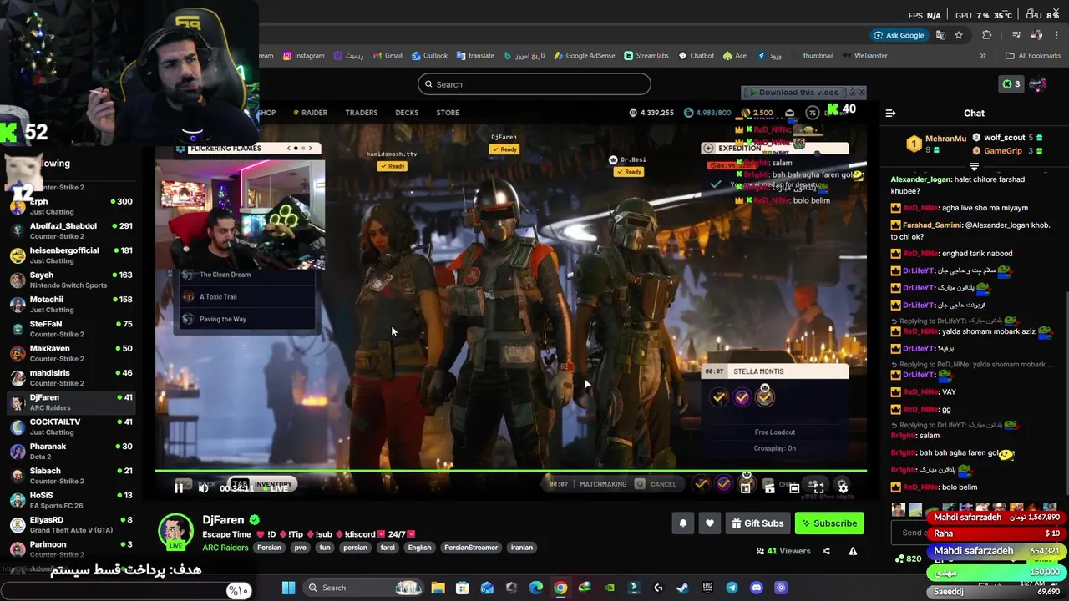The width and height of the screenshot is (1069, 601).
Task: Open the Streamlabs bookmark
Action: click(x=646, y=56)
